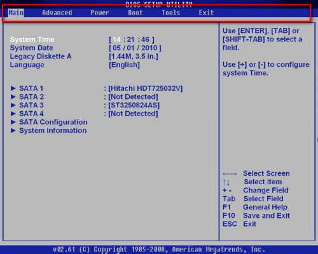Viewport: 318px width, 254px height.
Task: Go to the Tools tab
Action: pyautogui.click(x=171, y=13)
